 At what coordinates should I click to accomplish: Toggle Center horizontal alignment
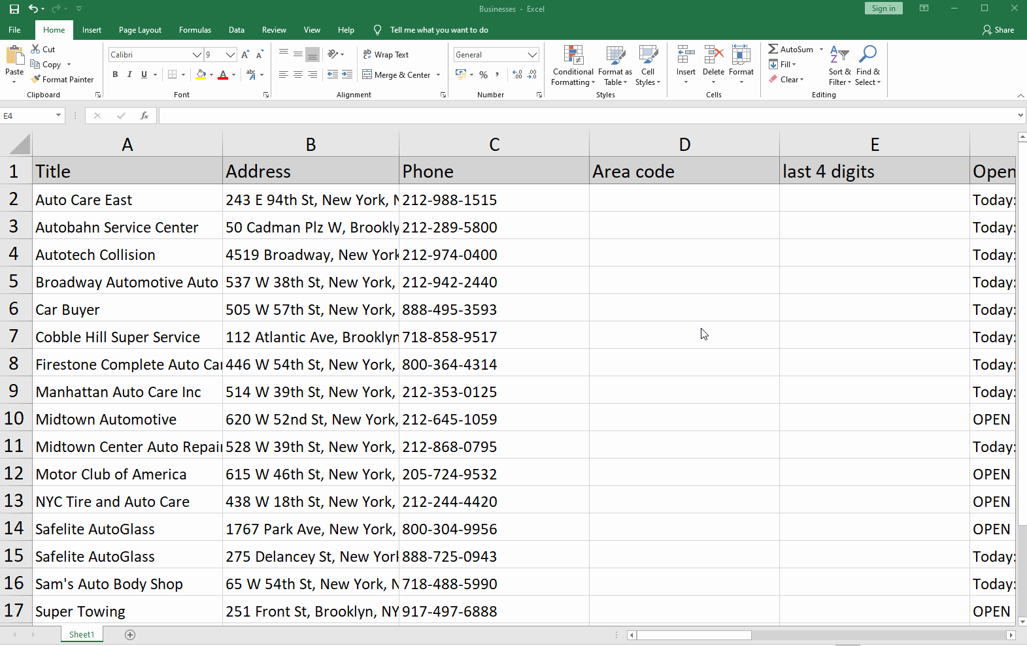click(x=298, y=75)
